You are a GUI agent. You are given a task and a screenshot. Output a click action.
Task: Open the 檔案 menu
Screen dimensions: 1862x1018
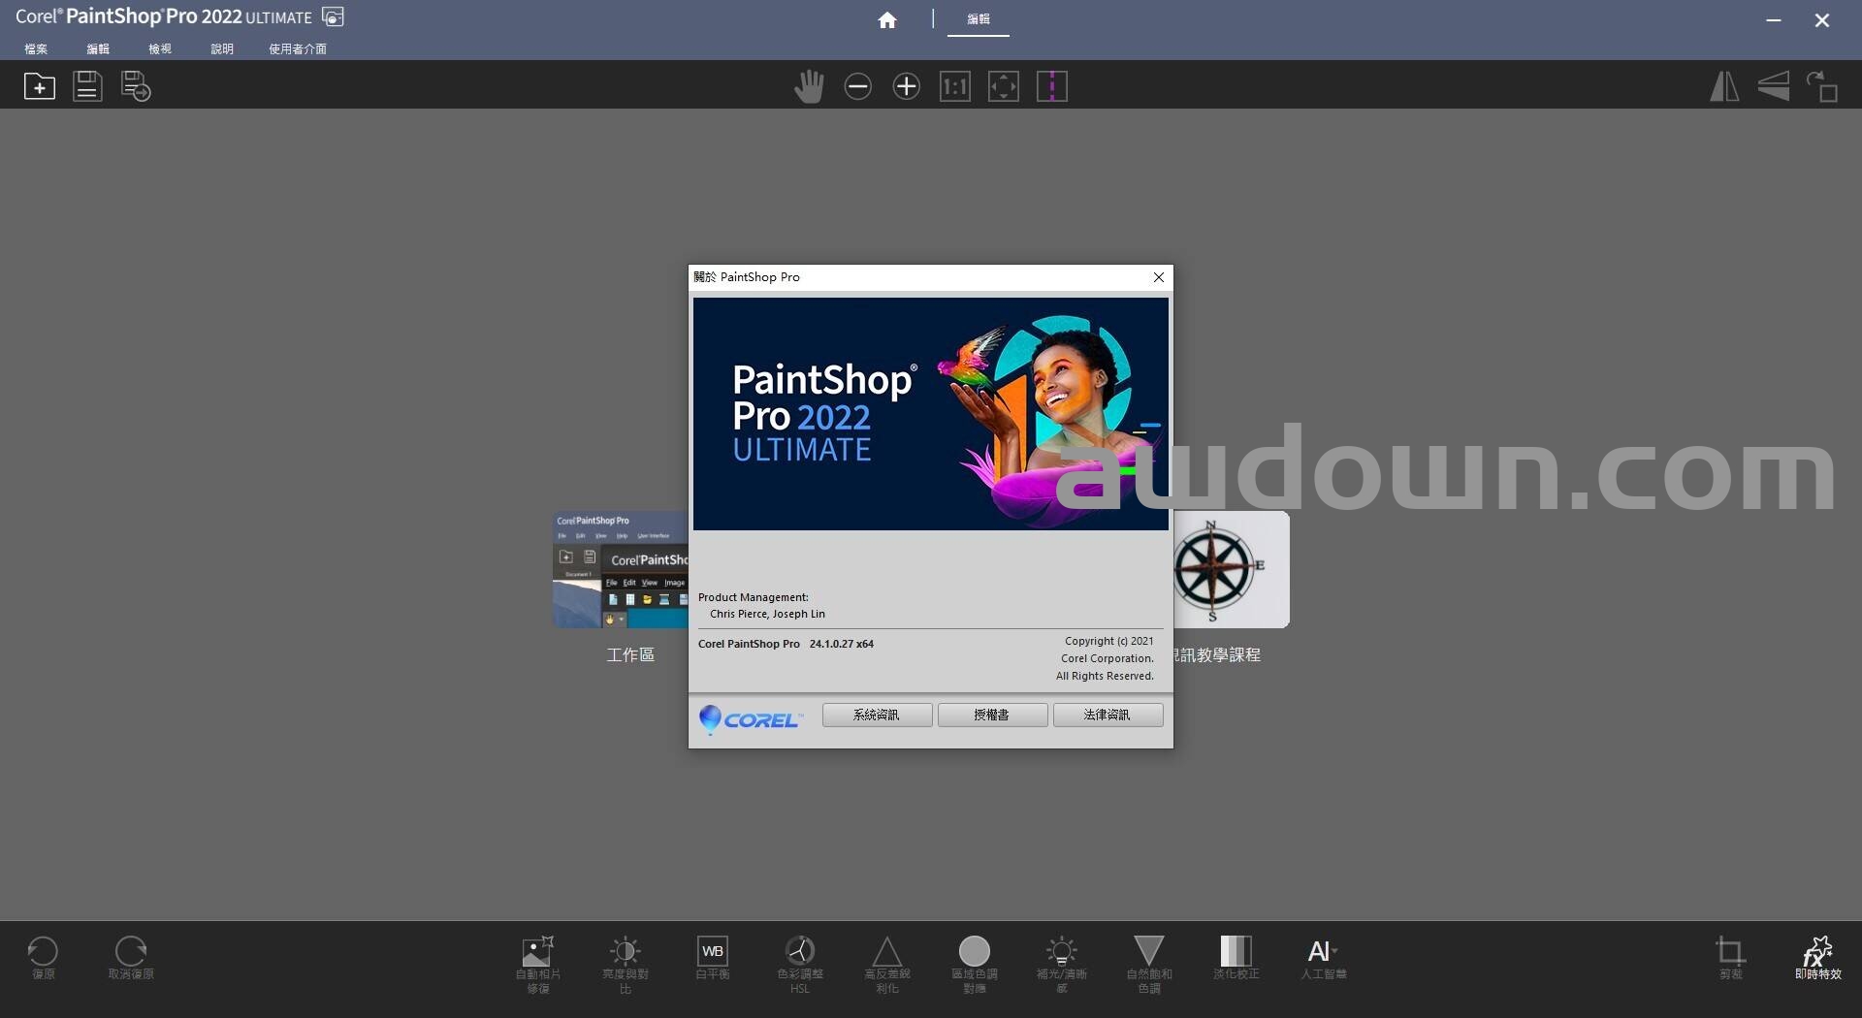pos(36,48)
